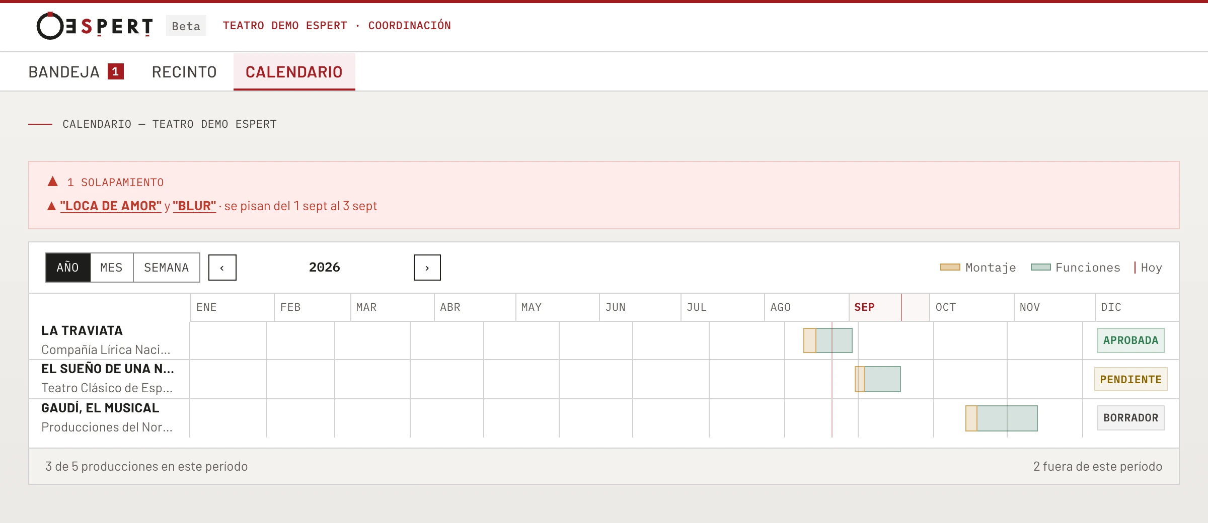Open the "BLUR" overlap link
Image resolution: width=1208 pixels, height=523 pixels.
pyautogui.click(x=194, y=206)
